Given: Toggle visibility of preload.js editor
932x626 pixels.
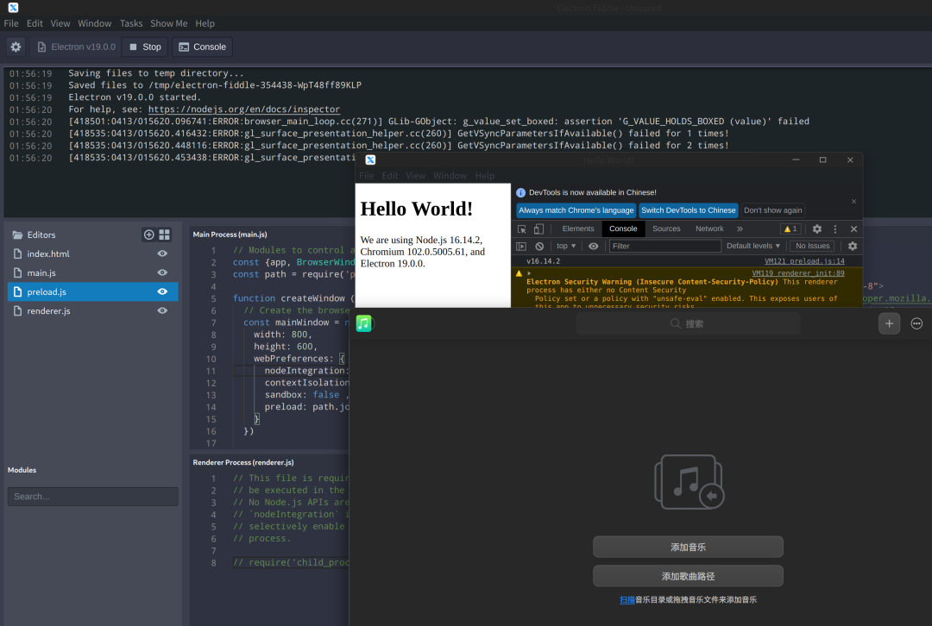Looking at the screenshot, I should (162, 291).
